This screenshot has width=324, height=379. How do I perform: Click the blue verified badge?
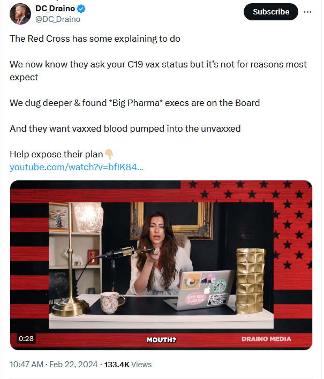81,9
